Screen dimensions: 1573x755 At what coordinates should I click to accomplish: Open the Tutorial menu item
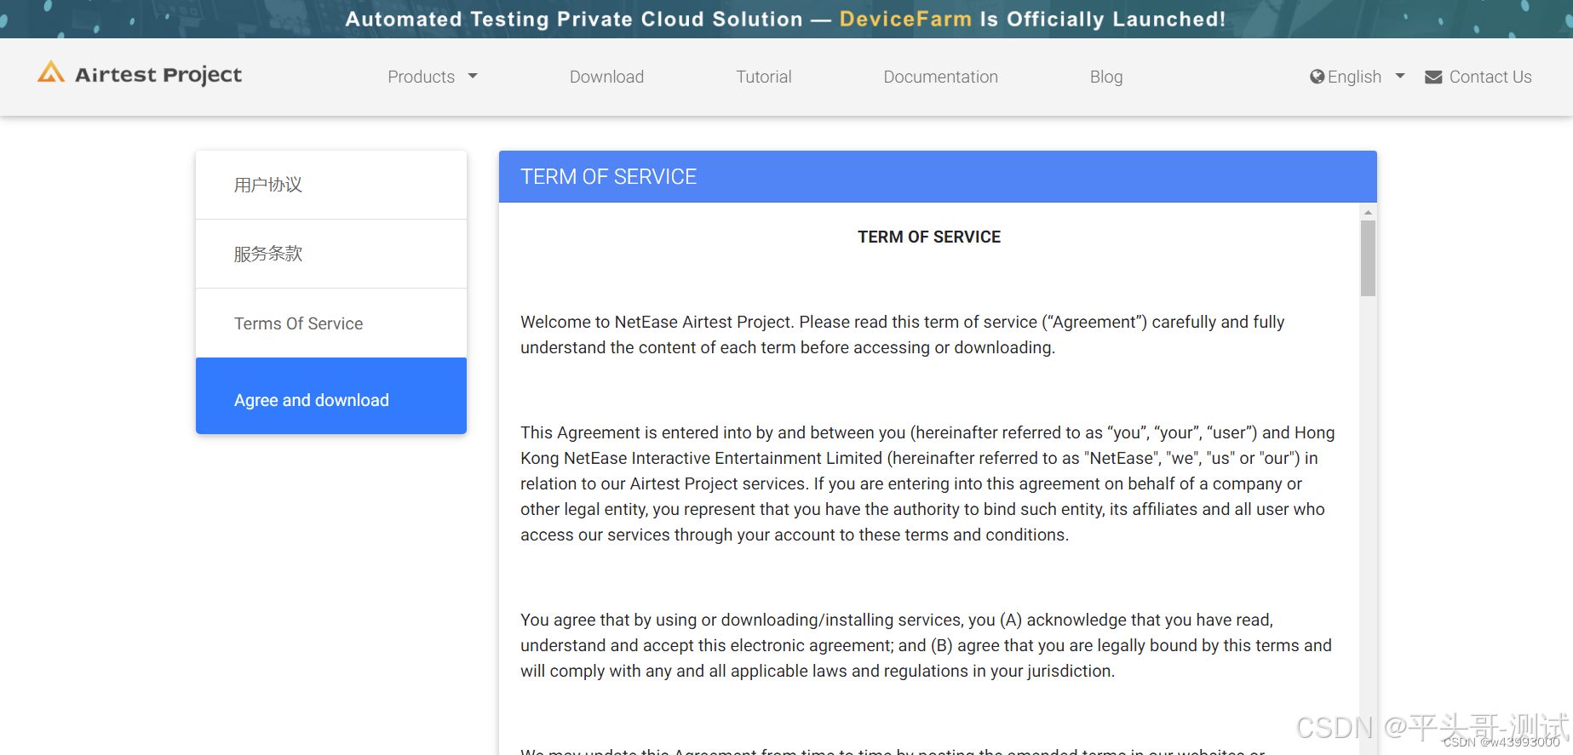coord(764,77)
